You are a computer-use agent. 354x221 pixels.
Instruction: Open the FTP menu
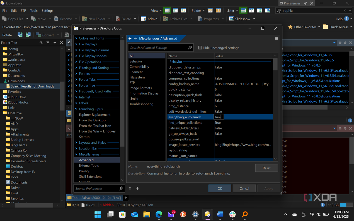pyautogui.click(x=23, y=11)
